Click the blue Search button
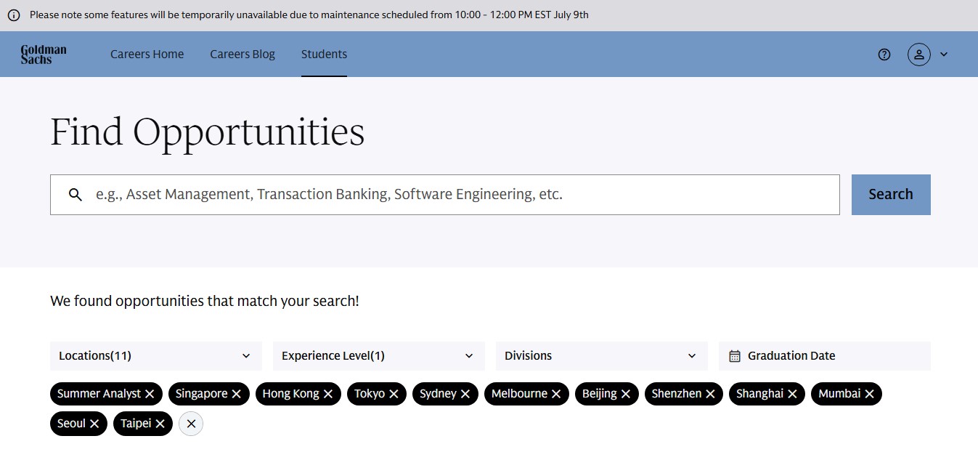The height and width of the screenshot is (460, 978). click(891, 194)
